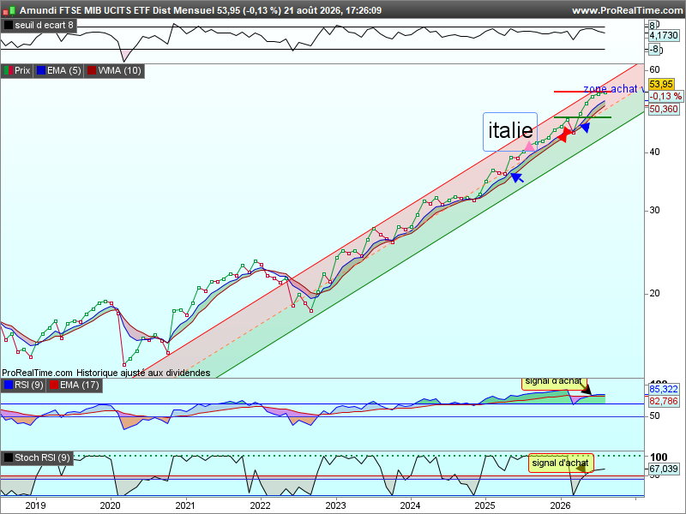This screenshot has width=686, height=514.
Task: Open the EMA (5) legend label
Action: tap(63, 71)
